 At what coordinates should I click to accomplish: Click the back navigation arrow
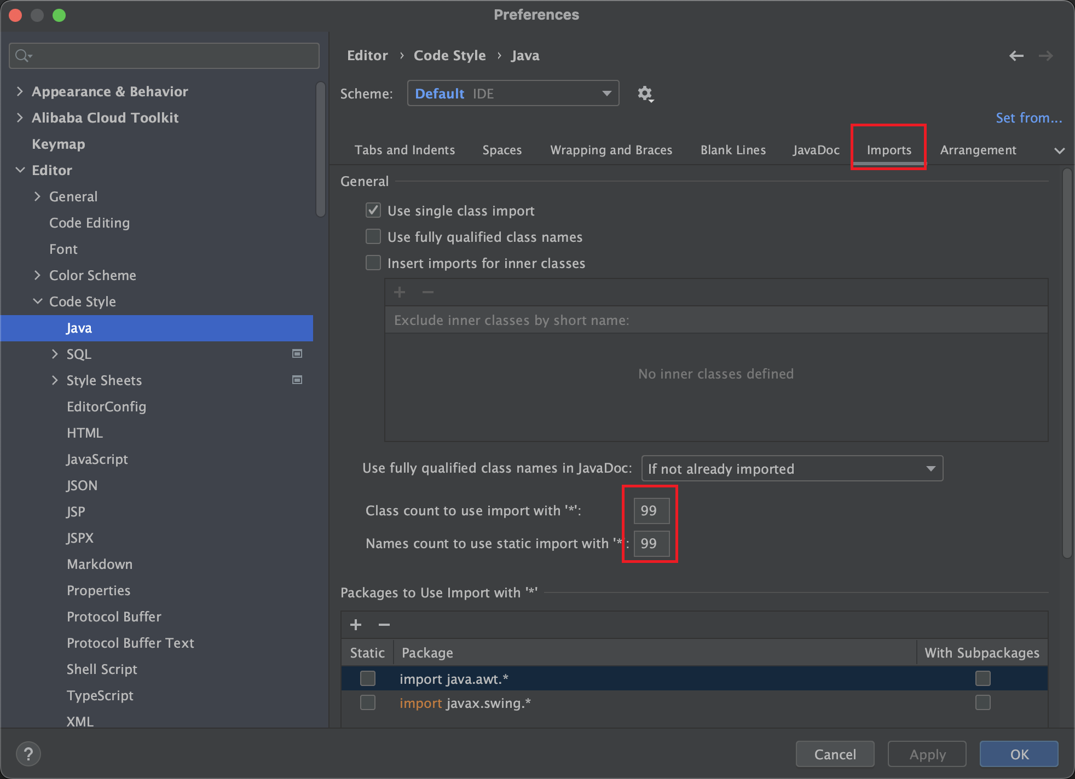[x=1016, y=56]
